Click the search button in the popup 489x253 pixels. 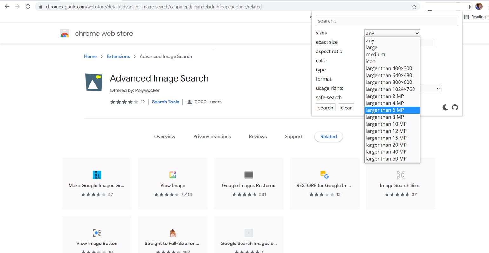[326, 108]
